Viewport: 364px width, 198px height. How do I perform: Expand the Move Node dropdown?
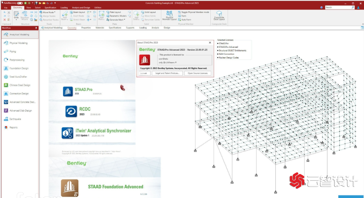pyautogui.click(x=55, y=12)
